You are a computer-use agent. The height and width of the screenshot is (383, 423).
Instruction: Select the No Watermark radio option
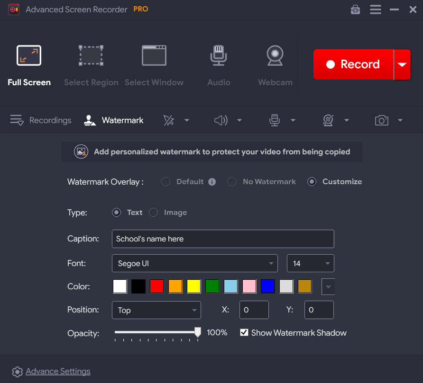click(x=232, y=182)
